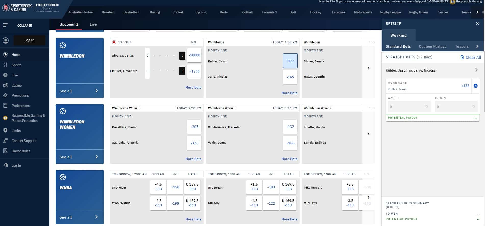Click the Working betslip tab
Viewport: 485px width, 226px height.
[399, 35]
